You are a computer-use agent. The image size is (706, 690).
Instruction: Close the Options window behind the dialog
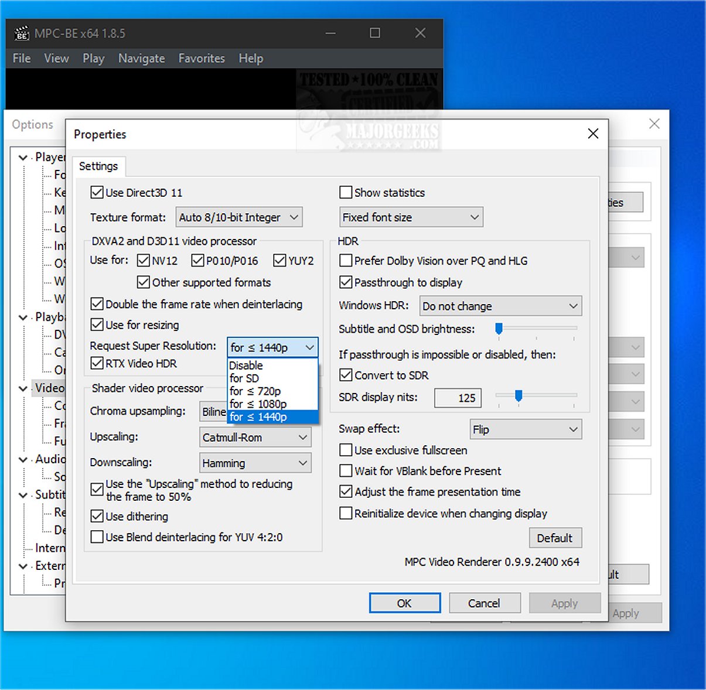(654, 124)
